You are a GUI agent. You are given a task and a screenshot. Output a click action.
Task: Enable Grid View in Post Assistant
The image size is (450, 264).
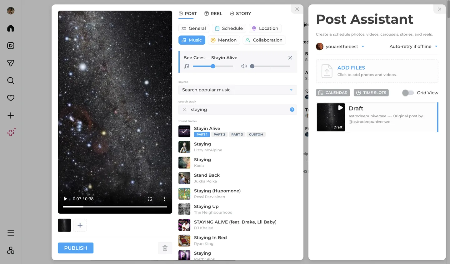[408, 93]
